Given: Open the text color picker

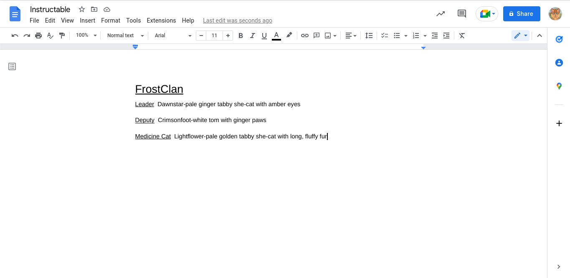Looking at the screenshot, I should tap(276, 36).
